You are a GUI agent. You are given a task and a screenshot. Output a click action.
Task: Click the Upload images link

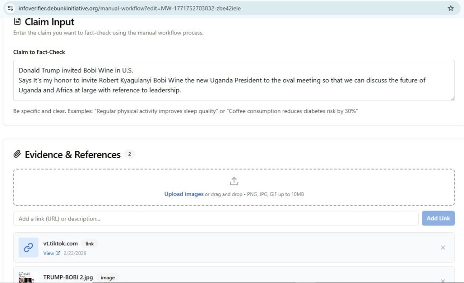pos(184,194)
